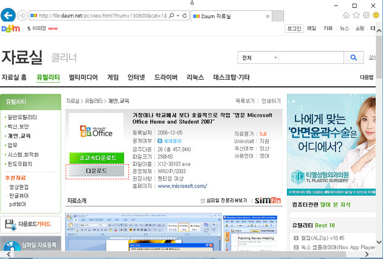Open 업무 in sidebar
This screenshot has height=259, width=383.
point(12,145)
